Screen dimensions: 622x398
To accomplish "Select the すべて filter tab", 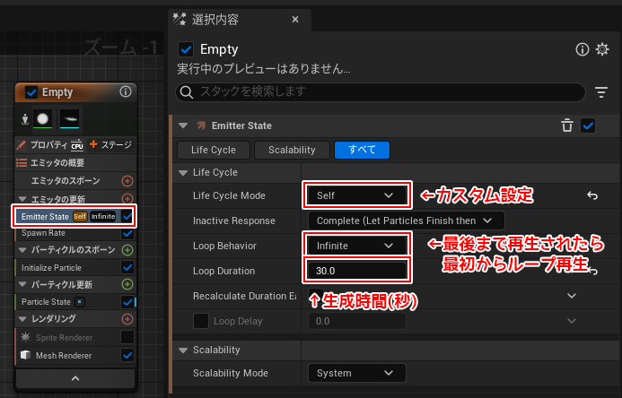I will click(361, 151).
